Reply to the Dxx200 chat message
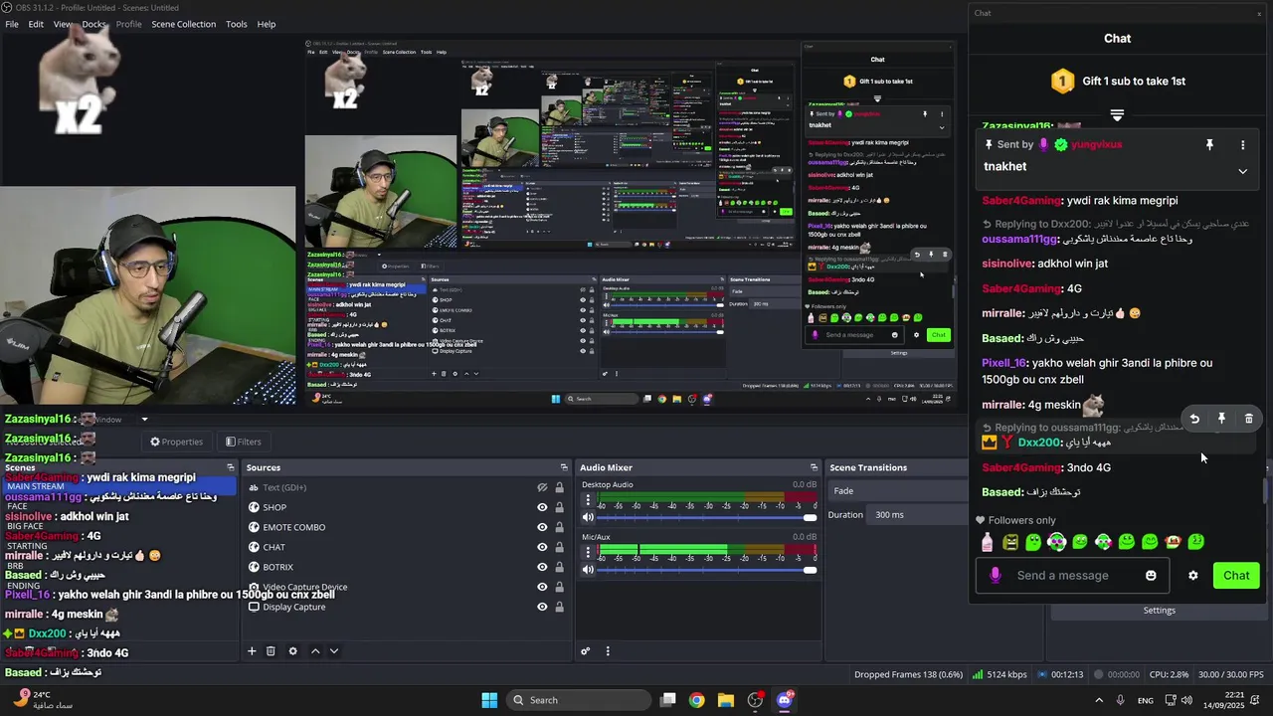Viewport: 1273px width, 716px height. tap(1194, 419)
